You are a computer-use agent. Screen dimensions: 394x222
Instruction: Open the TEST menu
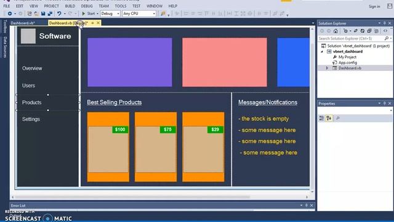pos(137,6)
